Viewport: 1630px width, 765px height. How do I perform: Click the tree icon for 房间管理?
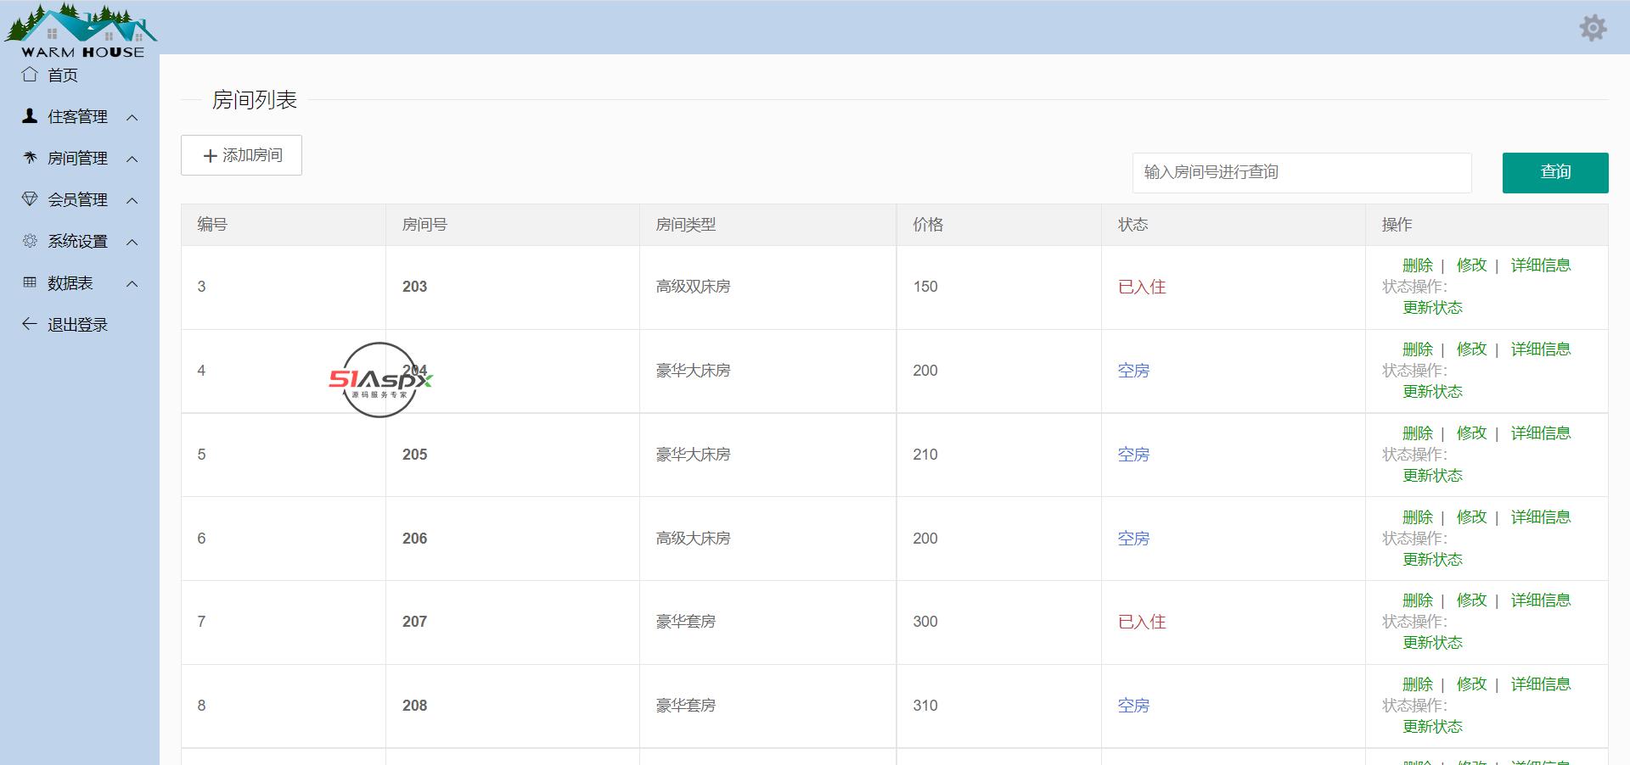[30, 158]
